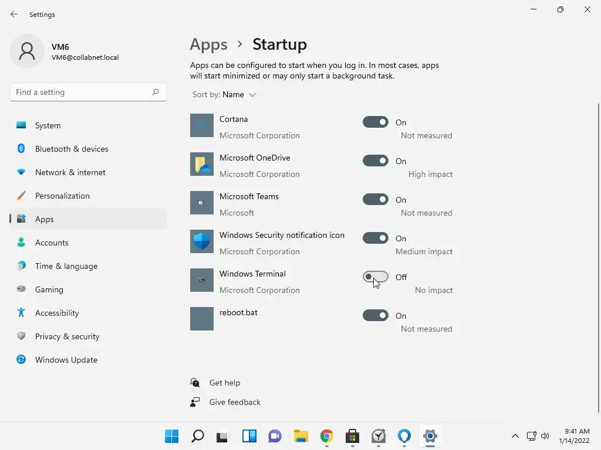Open the Windows Start button

[x=172, y=436]
